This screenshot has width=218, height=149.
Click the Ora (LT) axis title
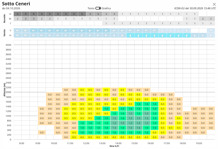(114, 146)
